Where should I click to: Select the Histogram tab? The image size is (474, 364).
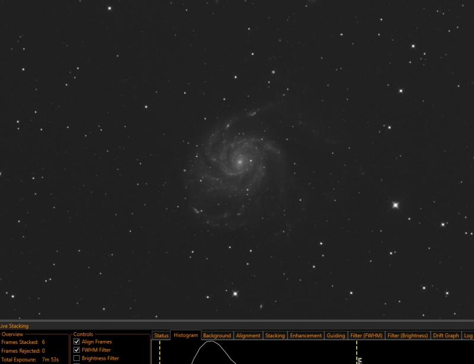tap(186, 335)
